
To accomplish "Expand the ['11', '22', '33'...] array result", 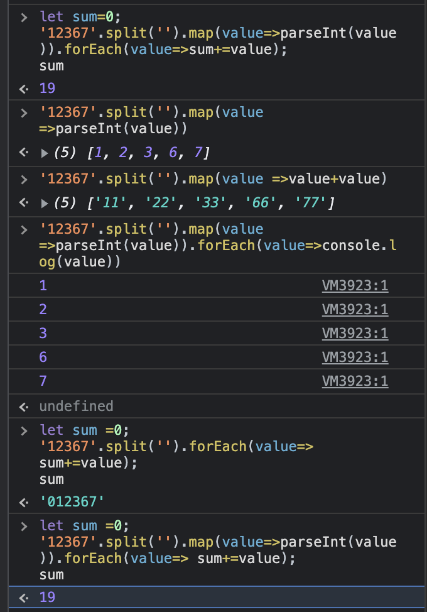I will tap(45, 203).
